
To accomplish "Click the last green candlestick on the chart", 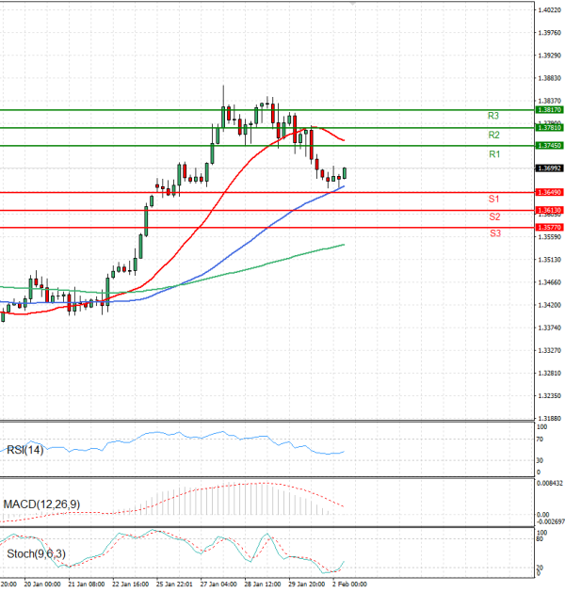I will click(345, 173).
